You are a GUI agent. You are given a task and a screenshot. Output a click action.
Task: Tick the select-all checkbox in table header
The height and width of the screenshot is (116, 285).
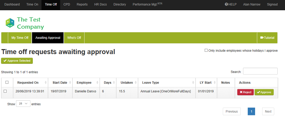click(x=7, y=82)
